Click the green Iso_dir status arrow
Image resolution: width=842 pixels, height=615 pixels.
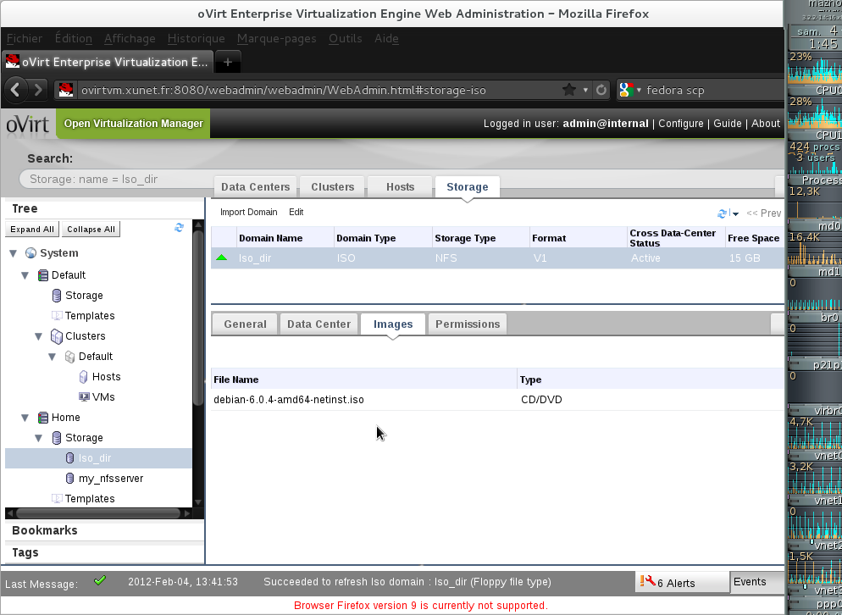222,258
